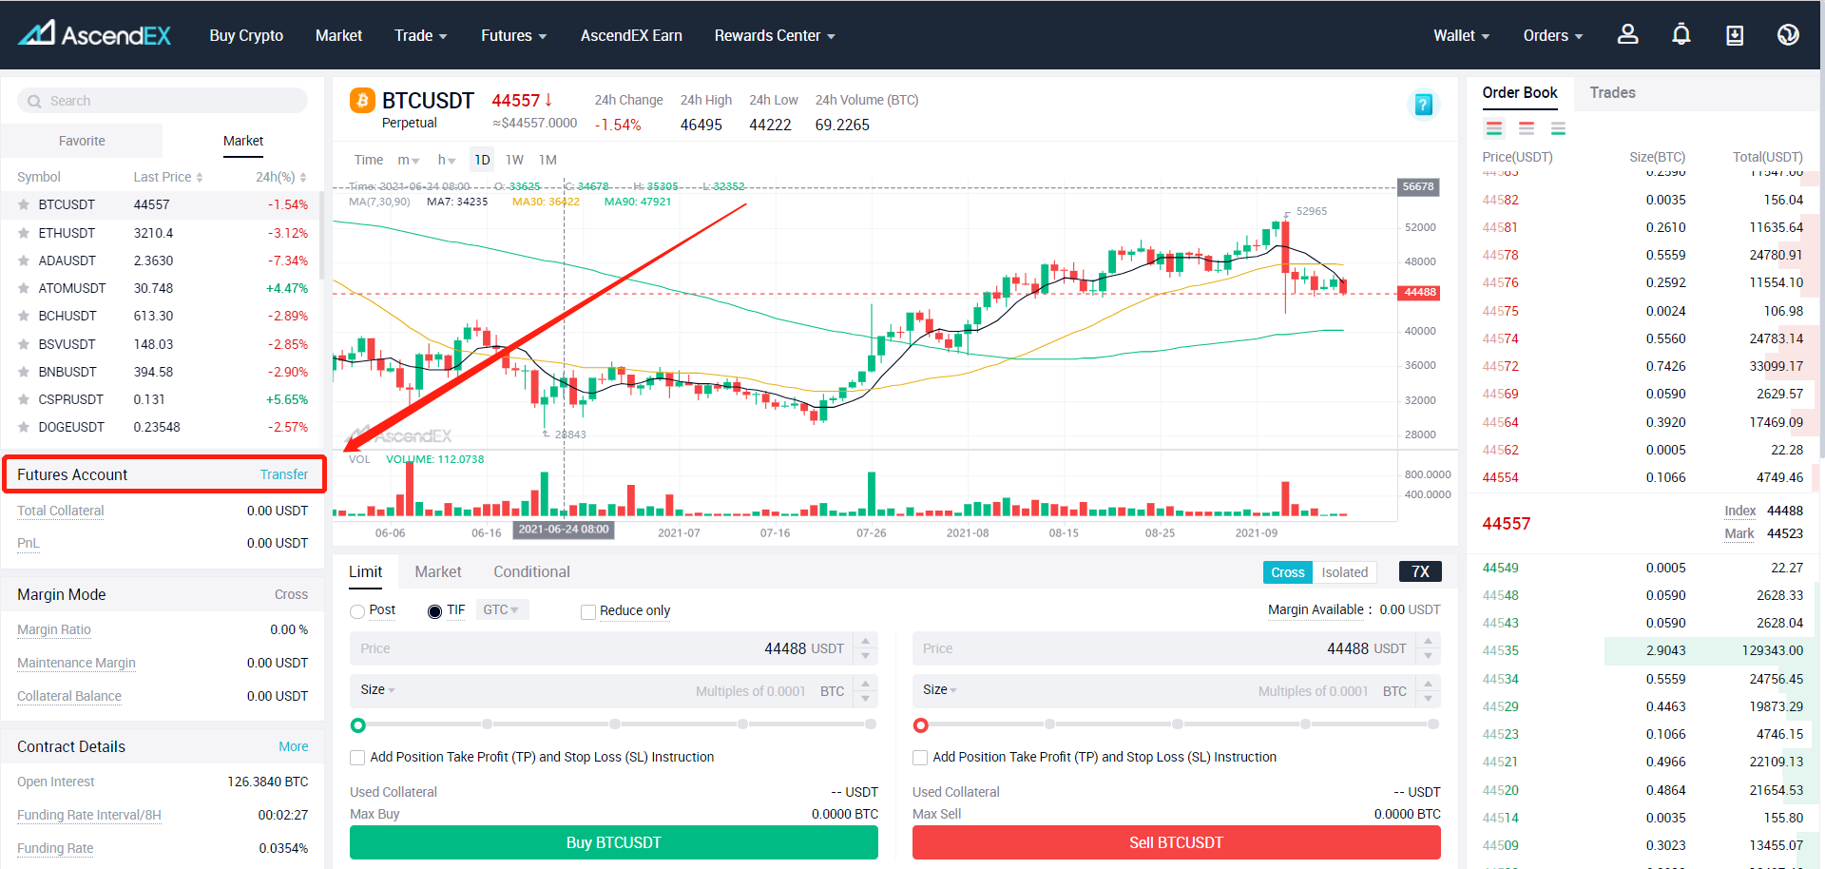Open the Wallet dropdown menu
The height and width of the screenshot is (869, 1825).
[x=1461, y=35]
